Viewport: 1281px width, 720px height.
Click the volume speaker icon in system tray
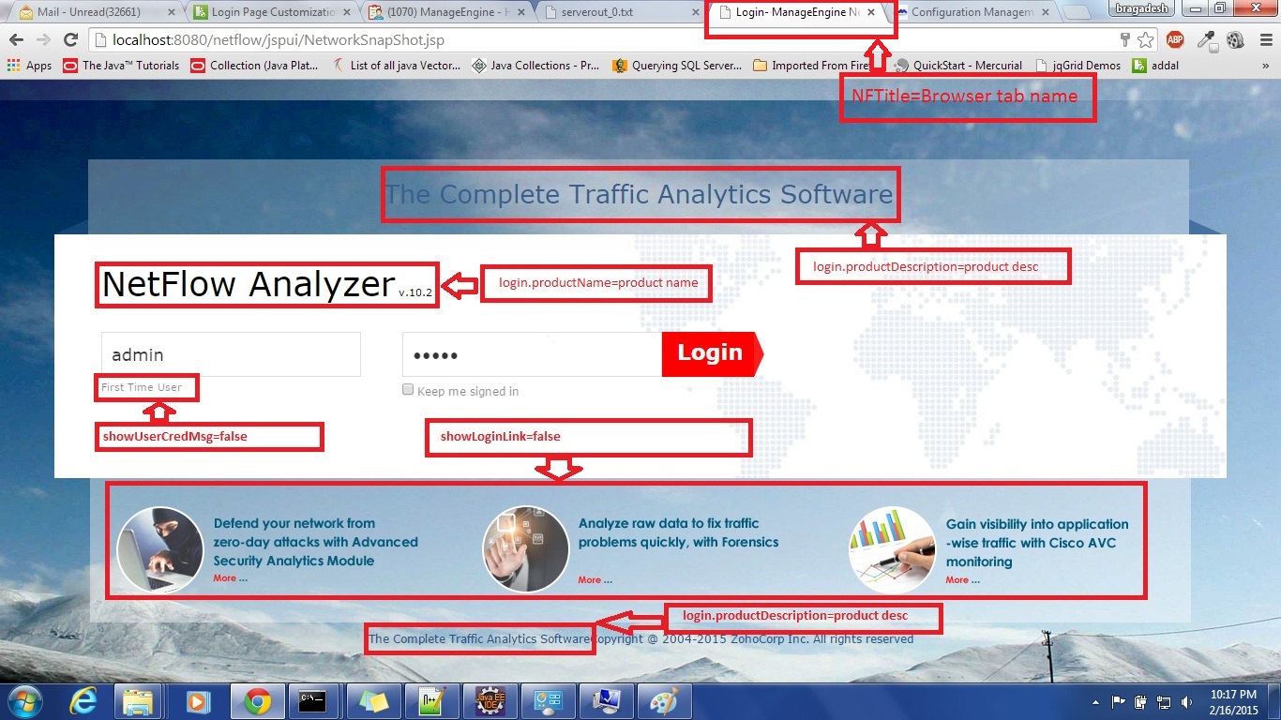coord(1187,702)
